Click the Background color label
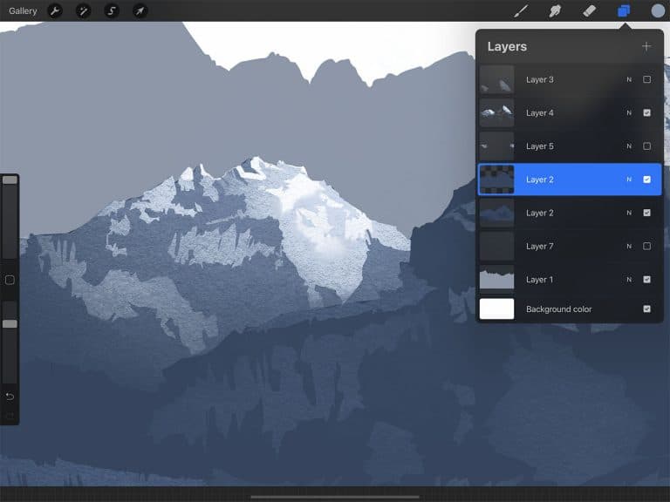Viewport: 670px width, 502px height. 559,309
